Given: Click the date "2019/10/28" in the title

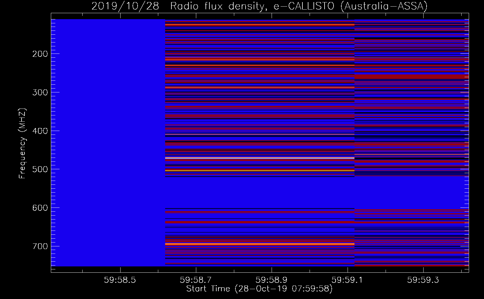Looking at the screenshot, I should (x=125, y=6).
